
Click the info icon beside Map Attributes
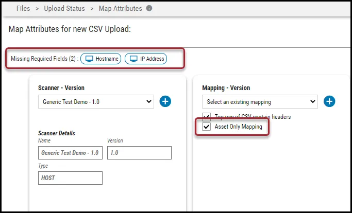149,8
